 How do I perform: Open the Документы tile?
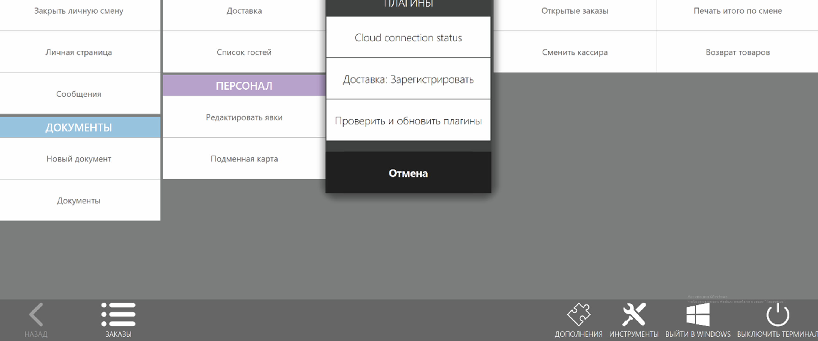click(79, 201)
